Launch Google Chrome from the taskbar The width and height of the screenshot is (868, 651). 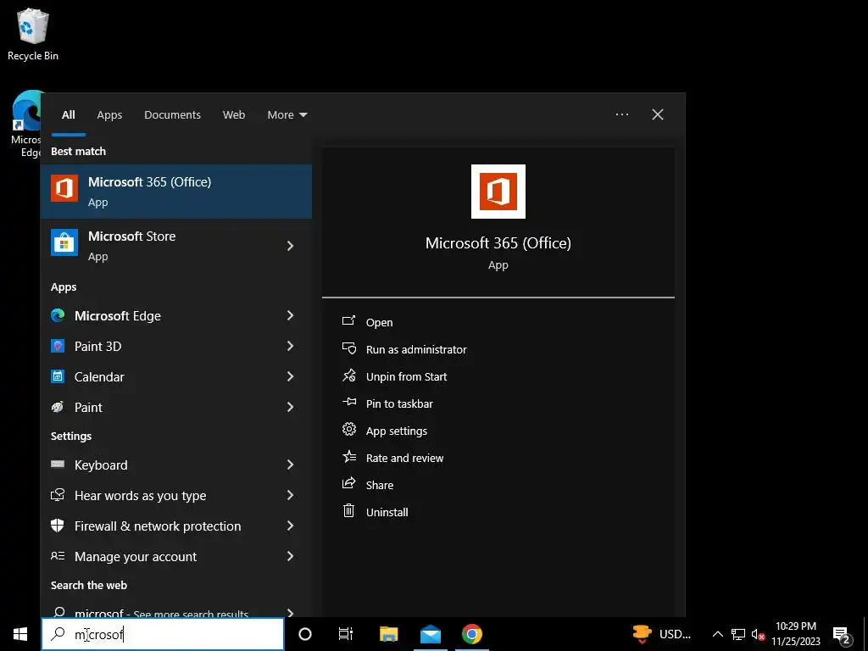(471, 634)
